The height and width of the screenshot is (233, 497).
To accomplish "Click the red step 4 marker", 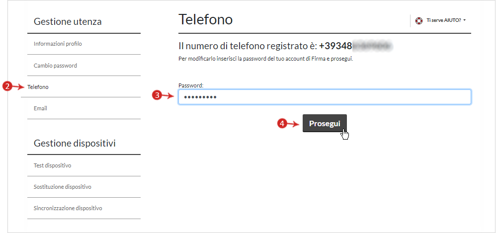I will tap(282, 124).
